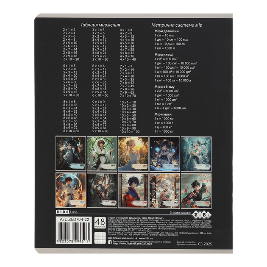Click the 48 аркушів badge
The image size is (267, 267).
100,222
